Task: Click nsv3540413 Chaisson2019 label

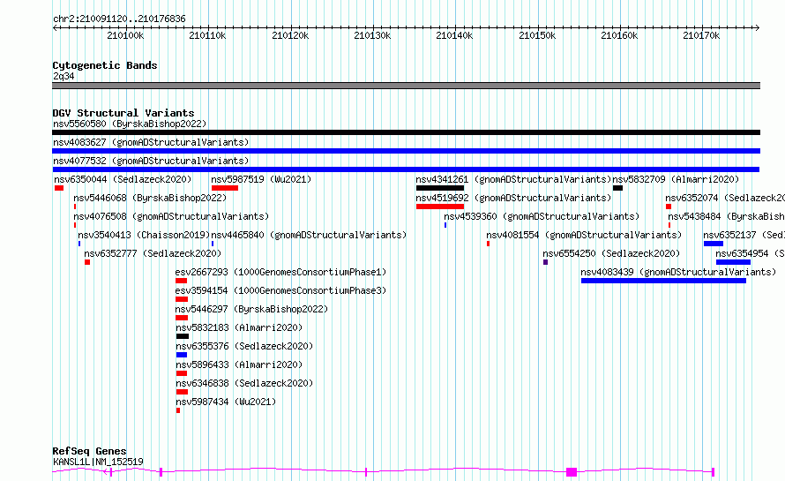Action: (x=144, y=235)
